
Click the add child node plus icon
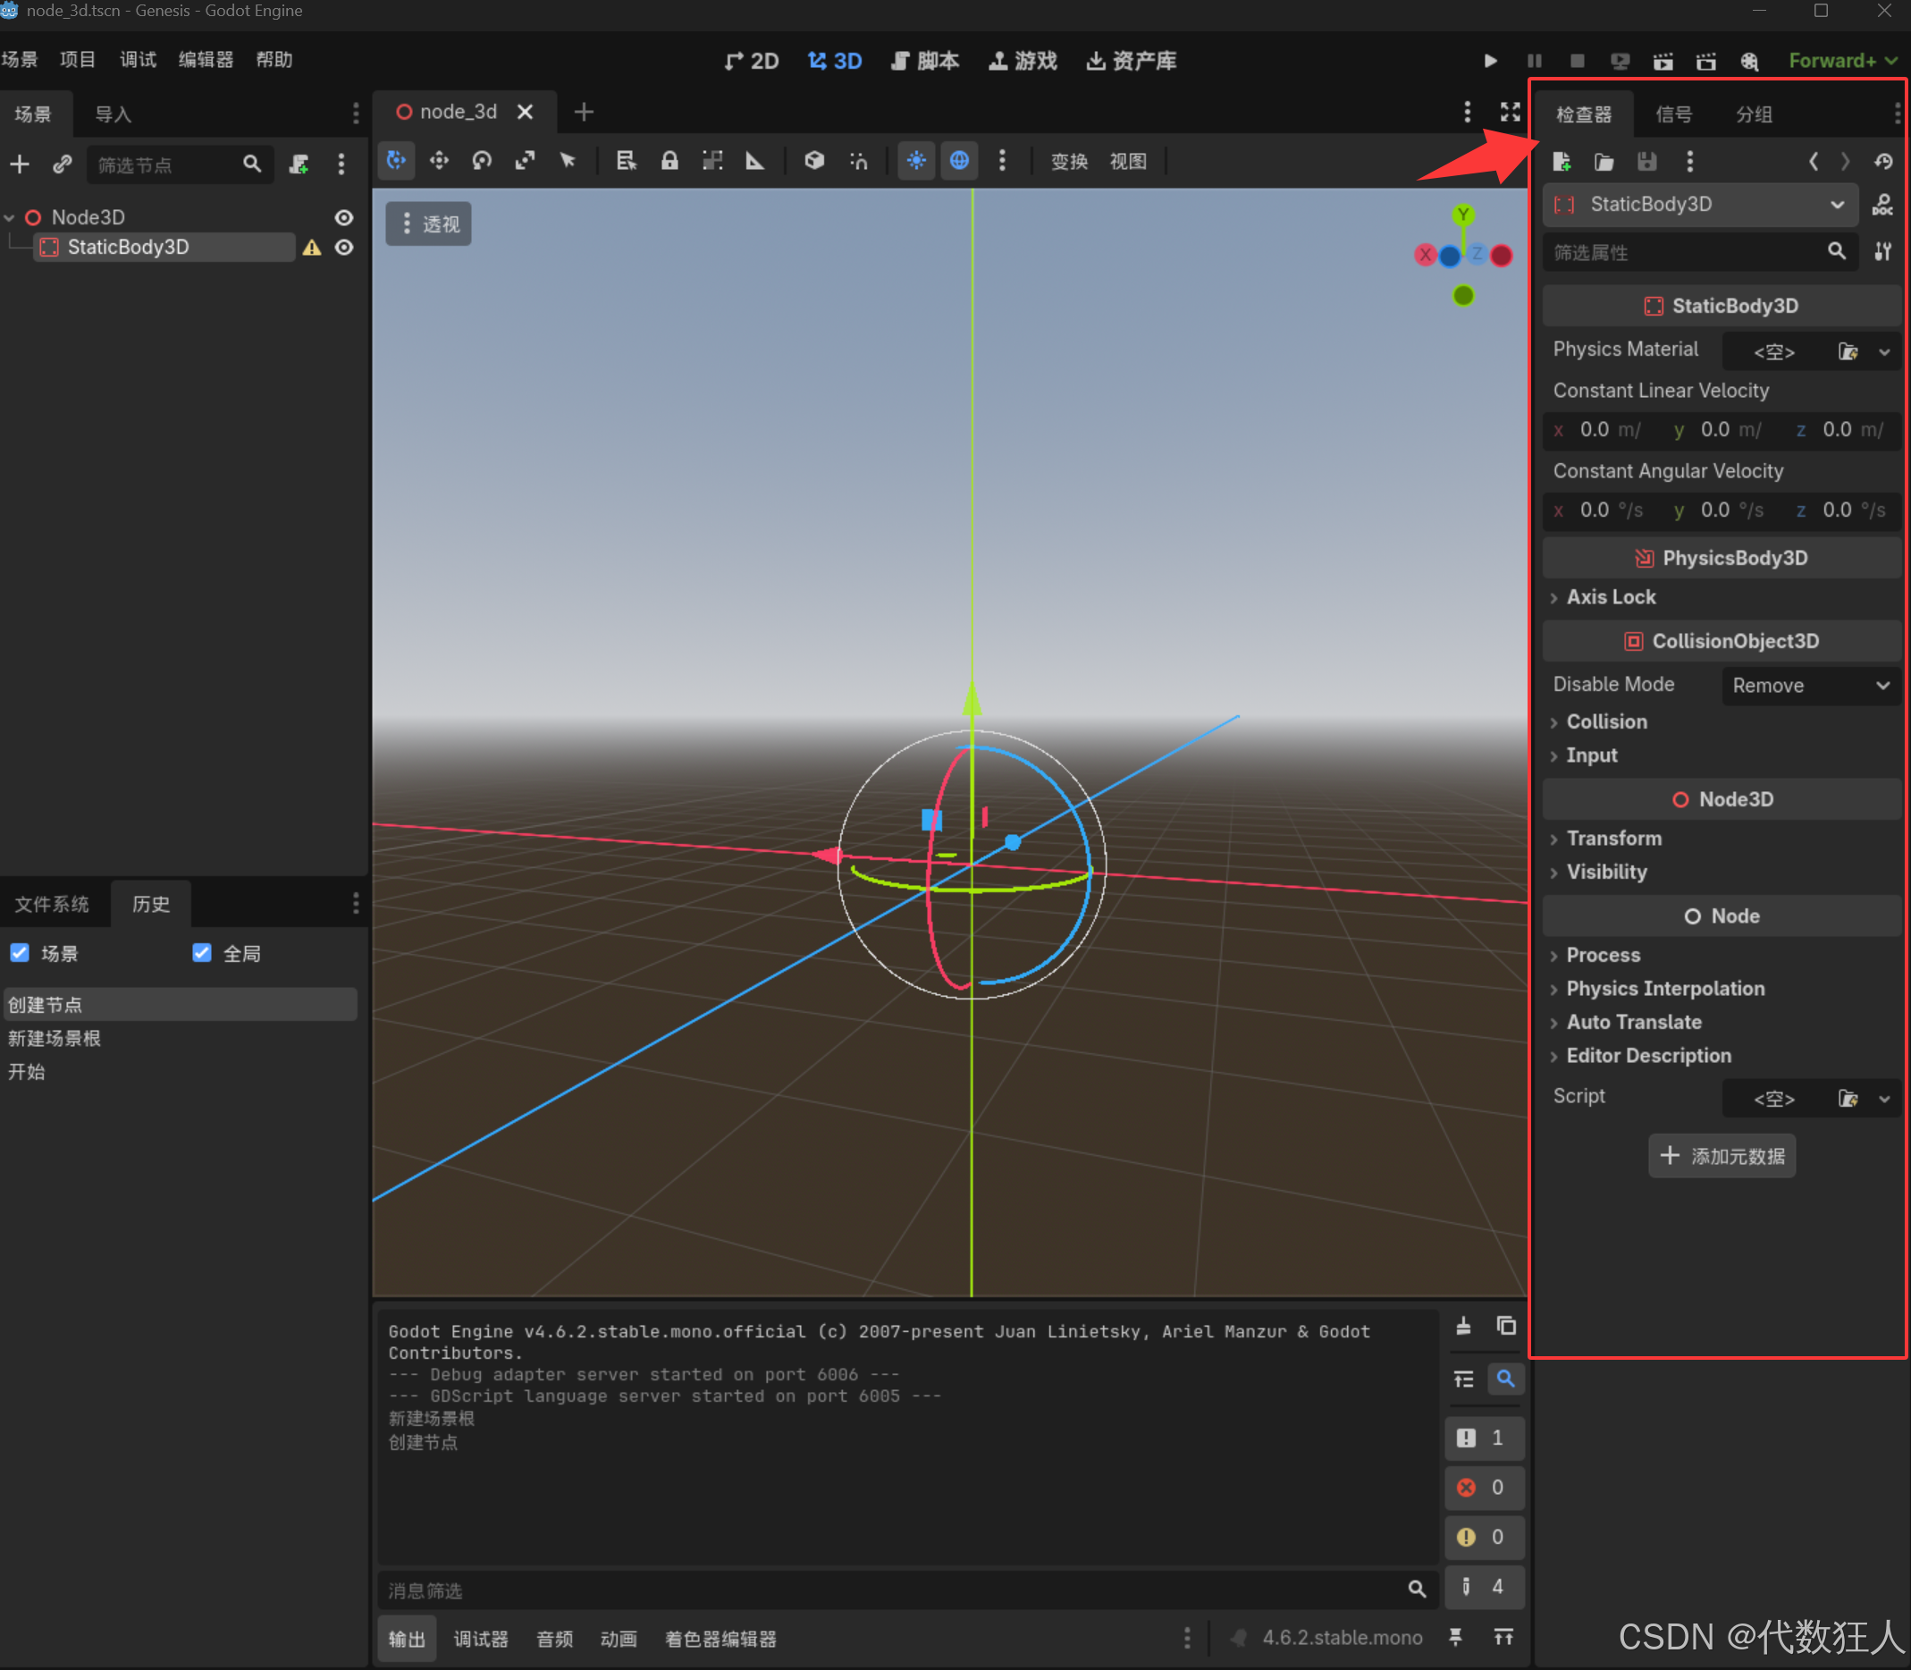pos(20,165)
